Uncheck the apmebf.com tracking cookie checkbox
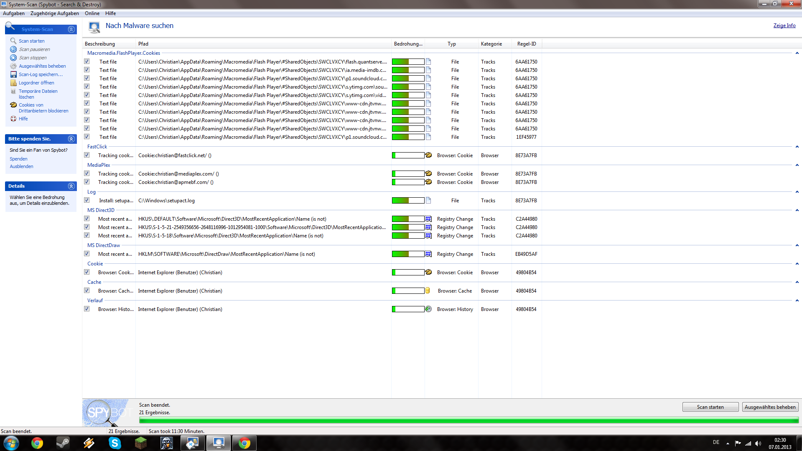 (87, 182)
